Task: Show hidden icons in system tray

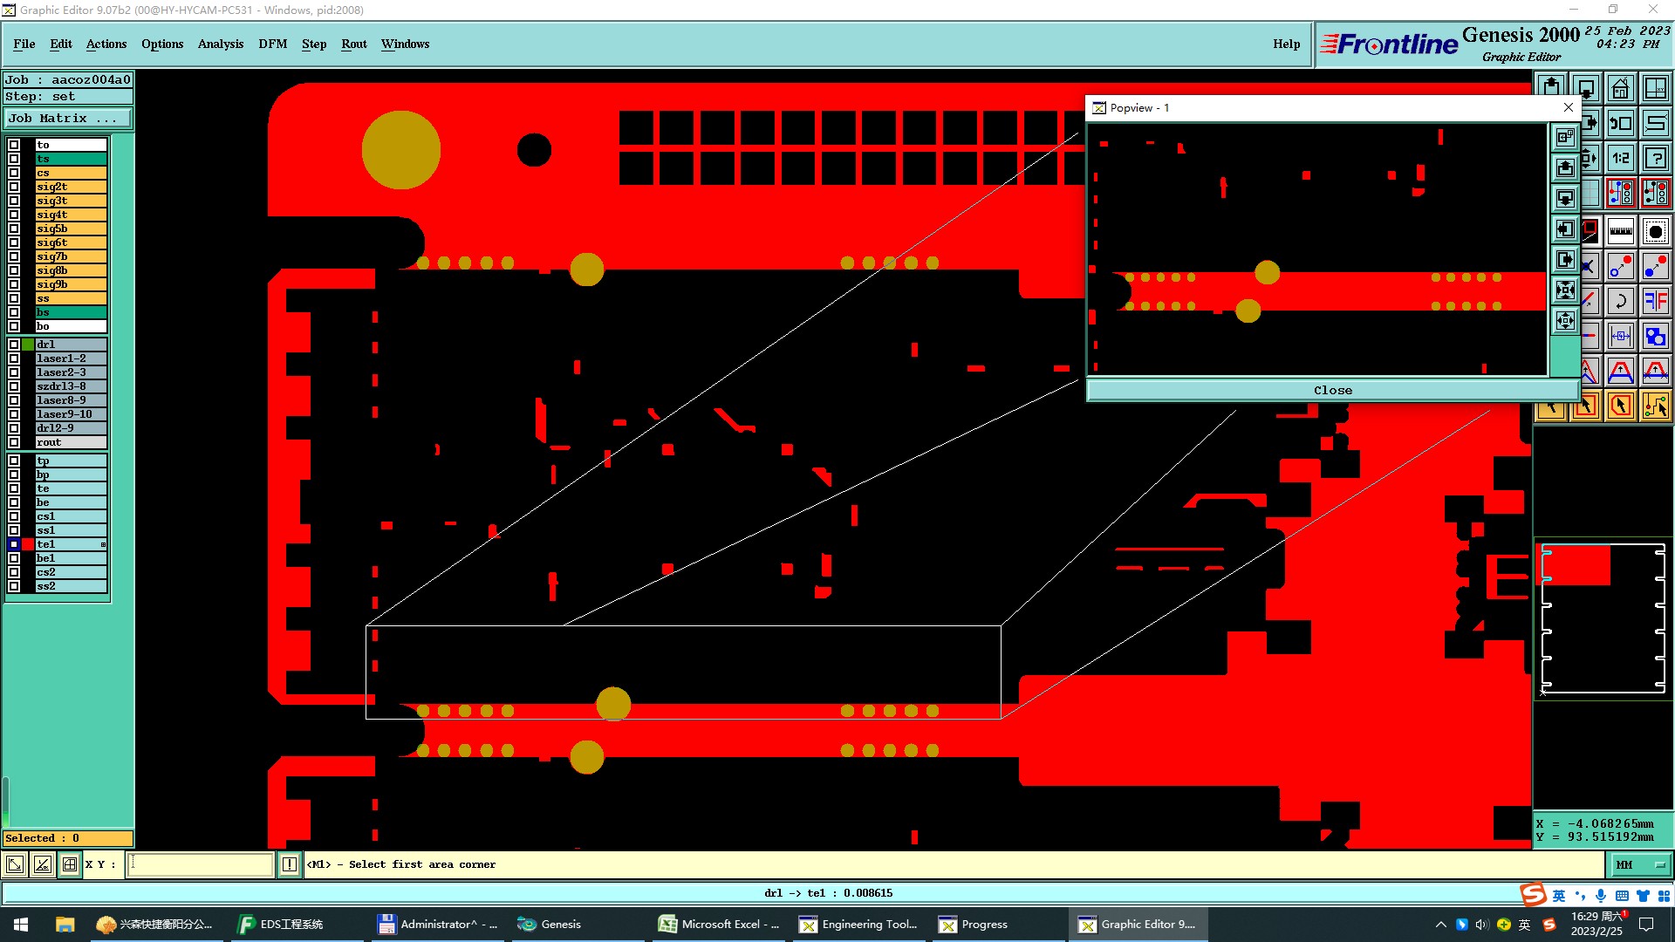Action: click(x=1440, y=925)
